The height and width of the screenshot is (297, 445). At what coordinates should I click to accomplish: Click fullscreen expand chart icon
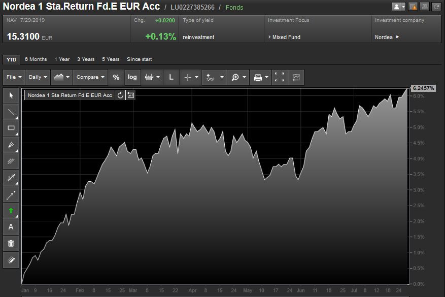pos(280,77)
